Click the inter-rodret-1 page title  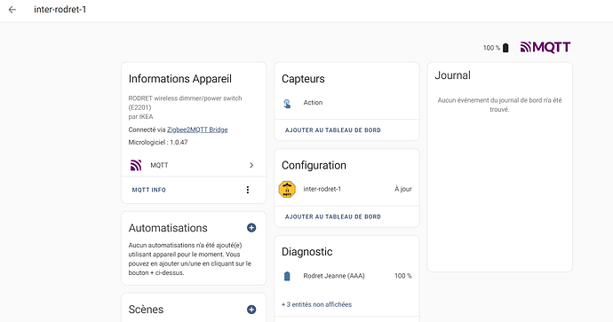pos(60,10)
